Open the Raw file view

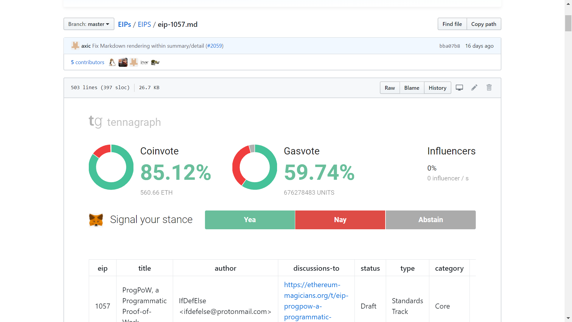pyautogui.click(x=390, y=88)
